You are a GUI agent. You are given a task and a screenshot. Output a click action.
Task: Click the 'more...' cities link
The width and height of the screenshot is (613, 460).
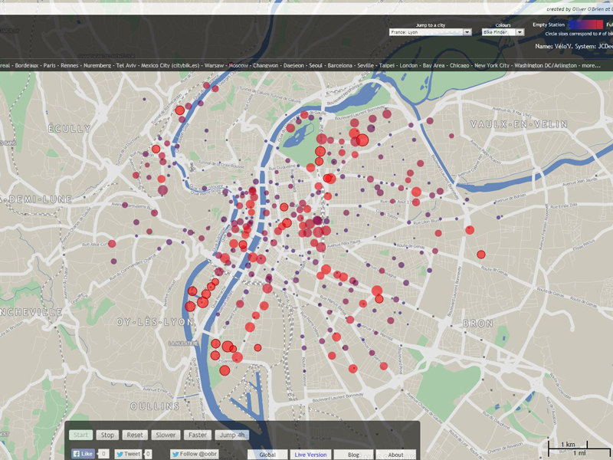tap(591, 65)
